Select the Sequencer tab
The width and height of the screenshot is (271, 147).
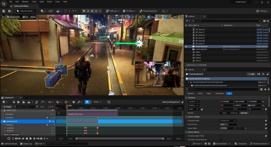click(9, 98)
